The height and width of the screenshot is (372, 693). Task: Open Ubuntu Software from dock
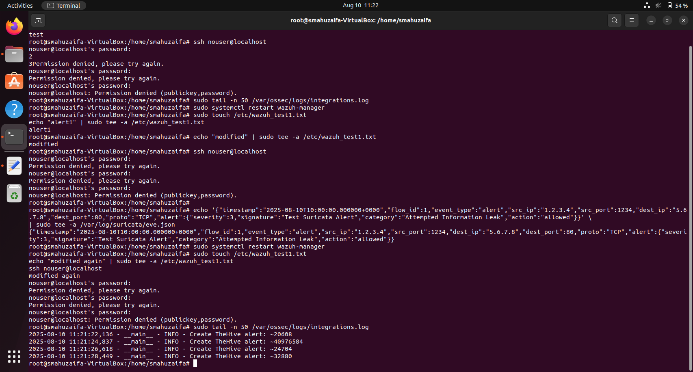click(x=14, y=82)
